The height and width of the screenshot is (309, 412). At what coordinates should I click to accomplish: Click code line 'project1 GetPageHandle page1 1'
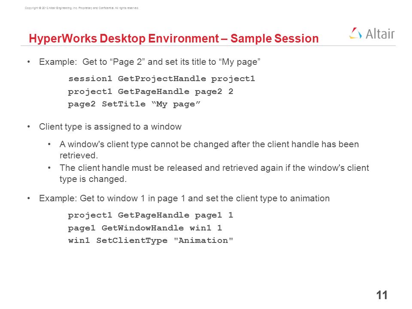151,215
